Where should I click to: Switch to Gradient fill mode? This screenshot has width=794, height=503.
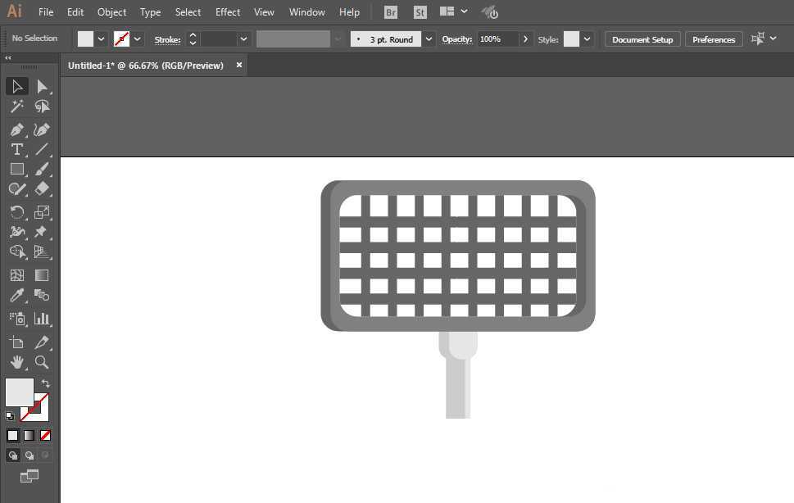(29, 435)
